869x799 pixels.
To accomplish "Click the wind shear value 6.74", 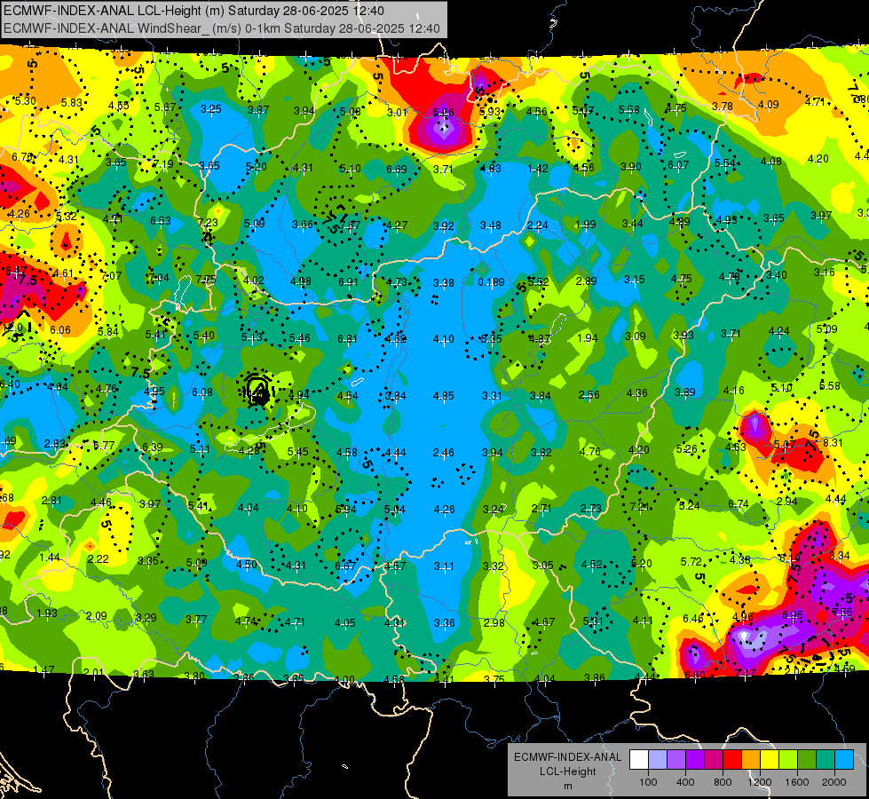I will point(739,503).
